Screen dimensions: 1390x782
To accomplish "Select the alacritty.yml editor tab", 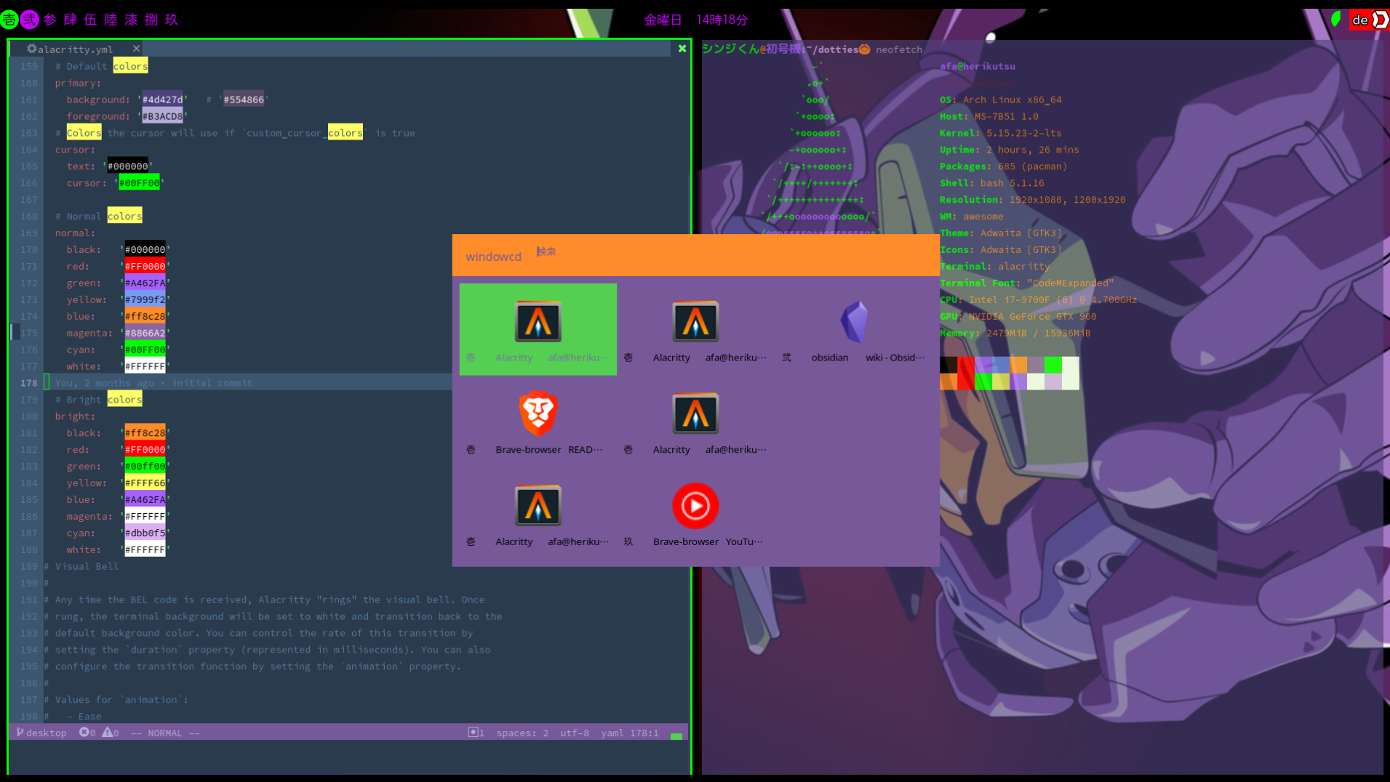I will pos(75,49).
